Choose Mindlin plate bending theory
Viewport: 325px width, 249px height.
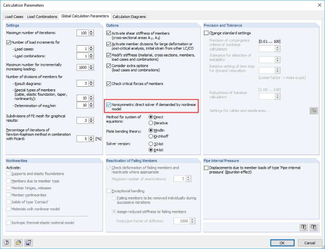pos(151,130)
